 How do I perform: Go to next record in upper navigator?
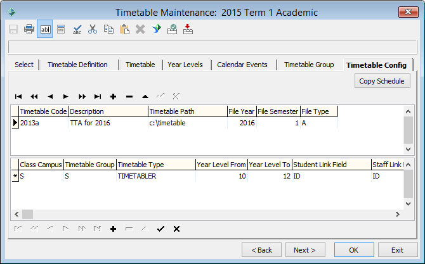tap(65, 97)
